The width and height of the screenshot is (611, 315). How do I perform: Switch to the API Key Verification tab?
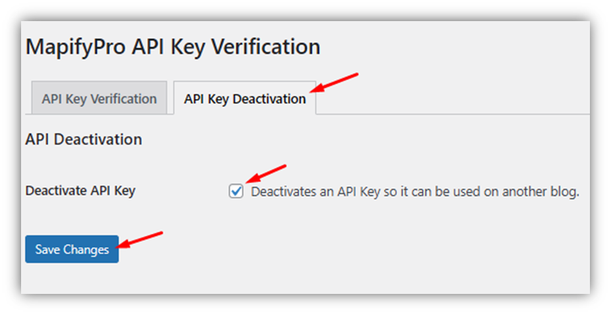pos(99,98)
